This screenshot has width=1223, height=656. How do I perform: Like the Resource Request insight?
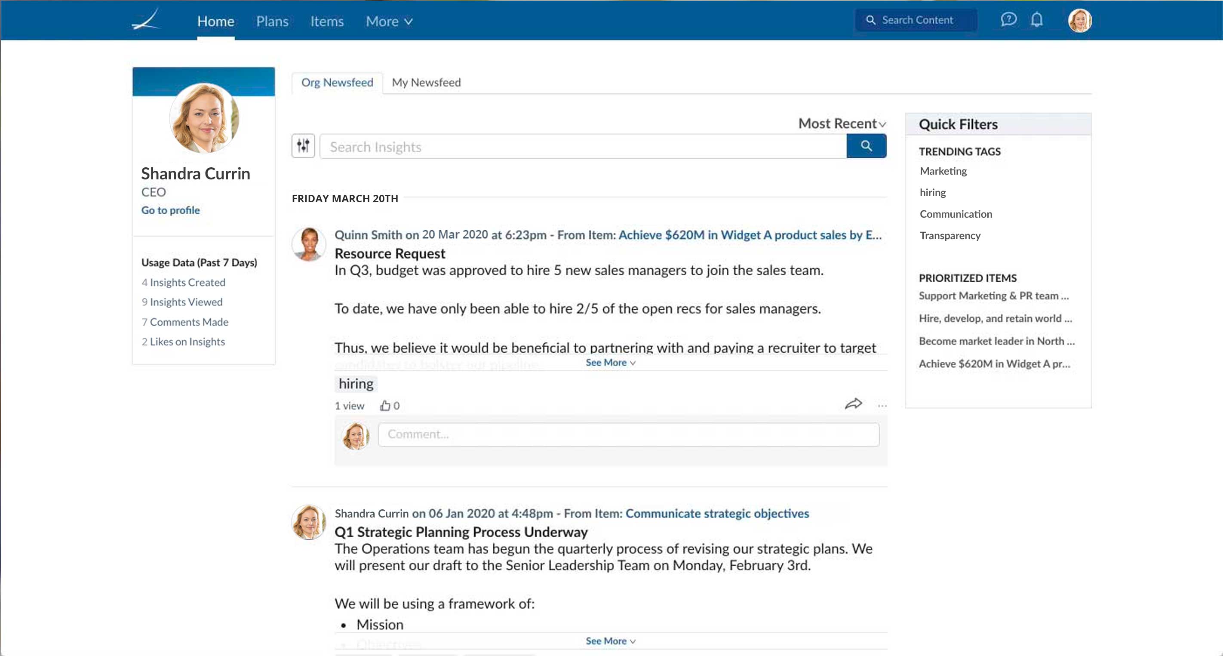pos(384,405)
